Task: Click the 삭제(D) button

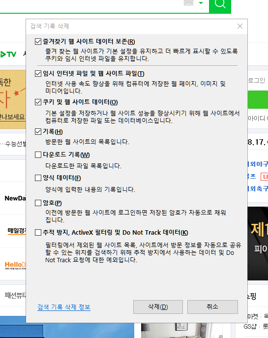Action: pos(158,307)
